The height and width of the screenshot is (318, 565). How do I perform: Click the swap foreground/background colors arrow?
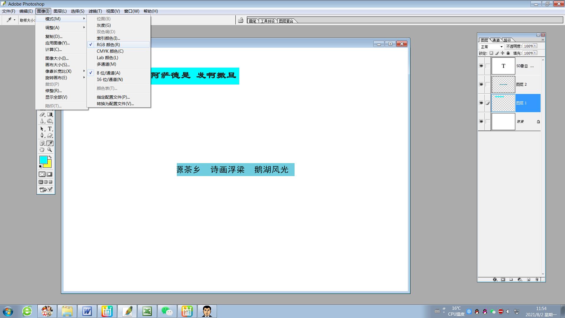click(50, 157)
